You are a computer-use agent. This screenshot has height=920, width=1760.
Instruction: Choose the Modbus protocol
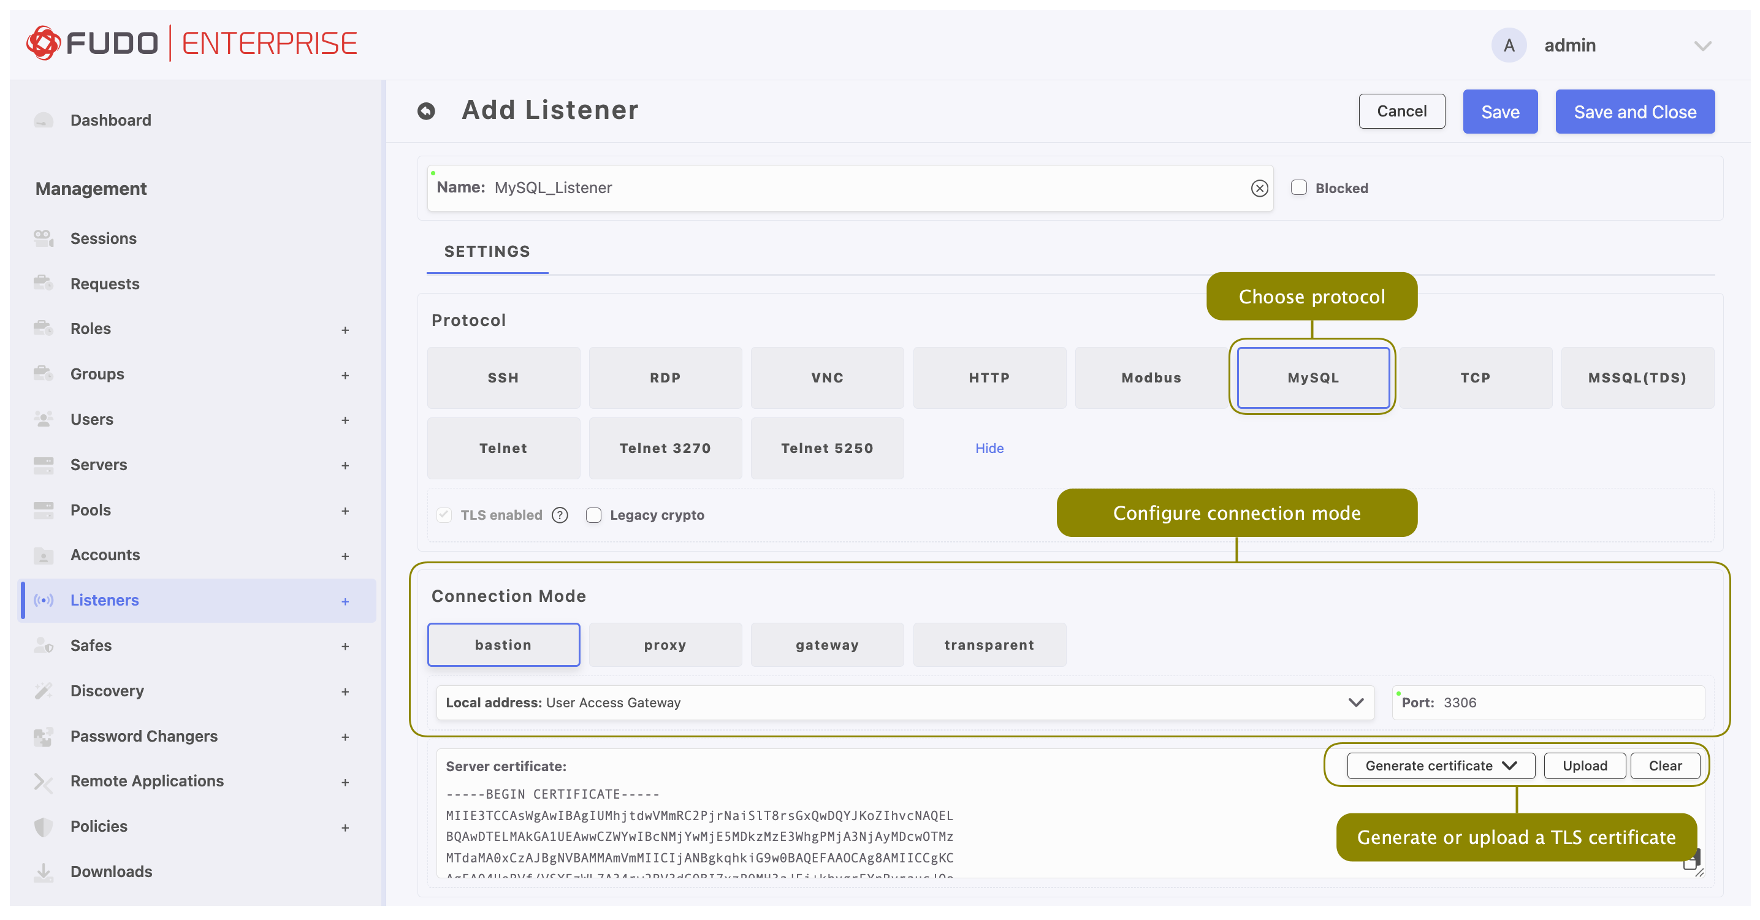(1151, 378)
